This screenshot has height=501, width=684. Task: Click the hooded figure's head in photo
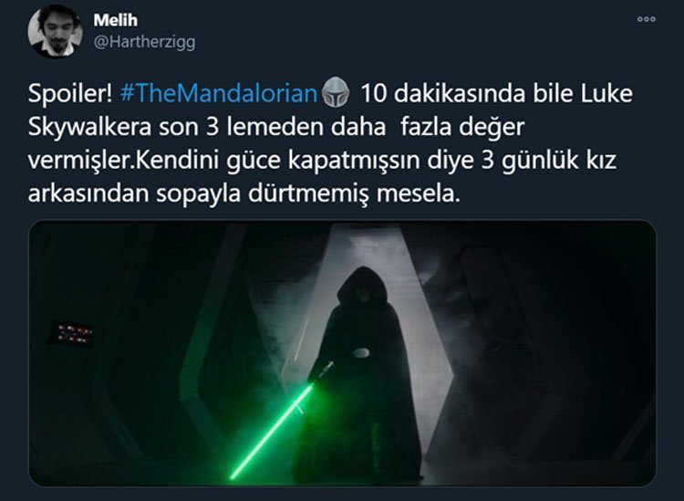[362, 287]
